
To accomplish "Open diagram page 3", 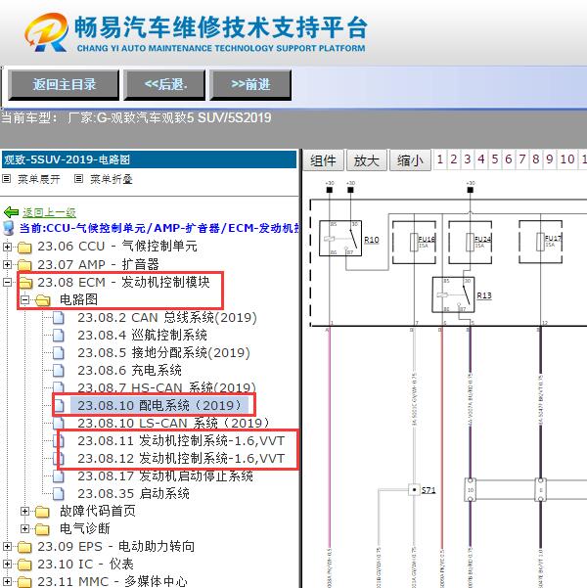I will point(468,159).
